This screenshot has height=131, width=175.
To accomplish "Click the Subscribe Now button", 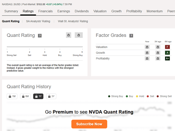I will pyautogui.click(x=89, y=124).
